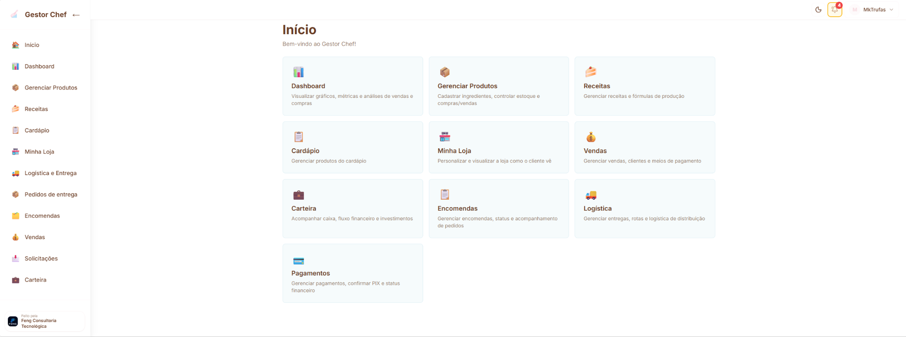This screenshot has width=906, height=337.
Task: Open notifications bell with 4 badge
Action: [x=834, y=10]
